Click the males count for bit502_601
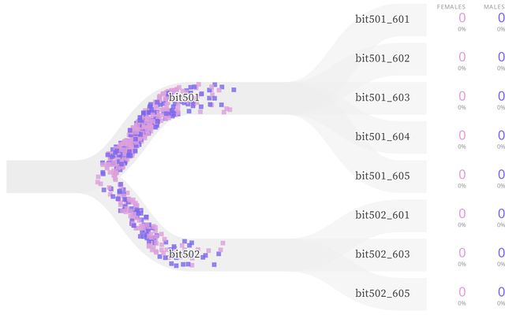 click(x=500, y=213)
